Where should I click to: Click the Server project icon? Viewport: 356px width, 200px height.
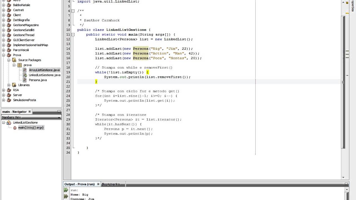pyautogui.click(x=9, y=95)
